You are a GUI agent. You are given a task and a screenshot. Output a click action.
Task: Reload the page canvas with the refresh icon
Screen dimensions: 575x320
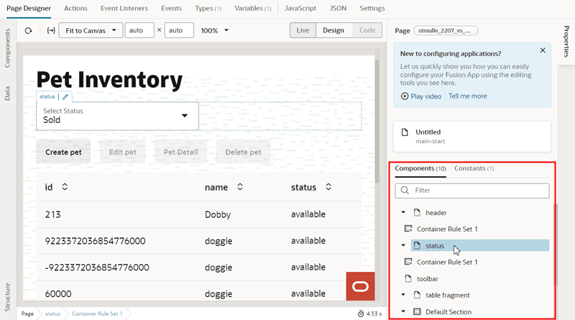coord(28,30)
